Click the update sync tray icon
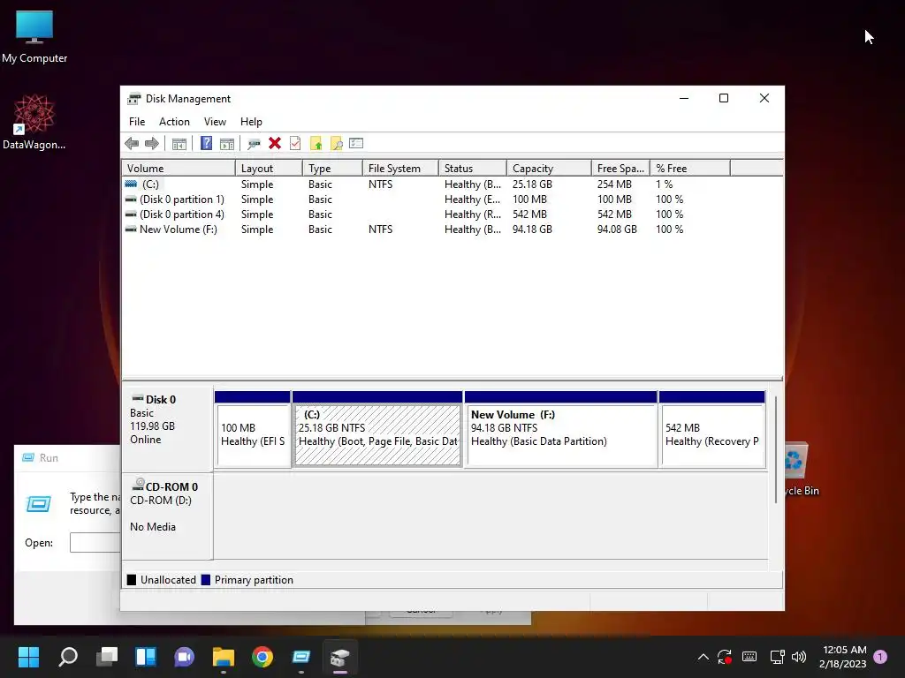Screen dimensions: 905x678 (725, 657)
